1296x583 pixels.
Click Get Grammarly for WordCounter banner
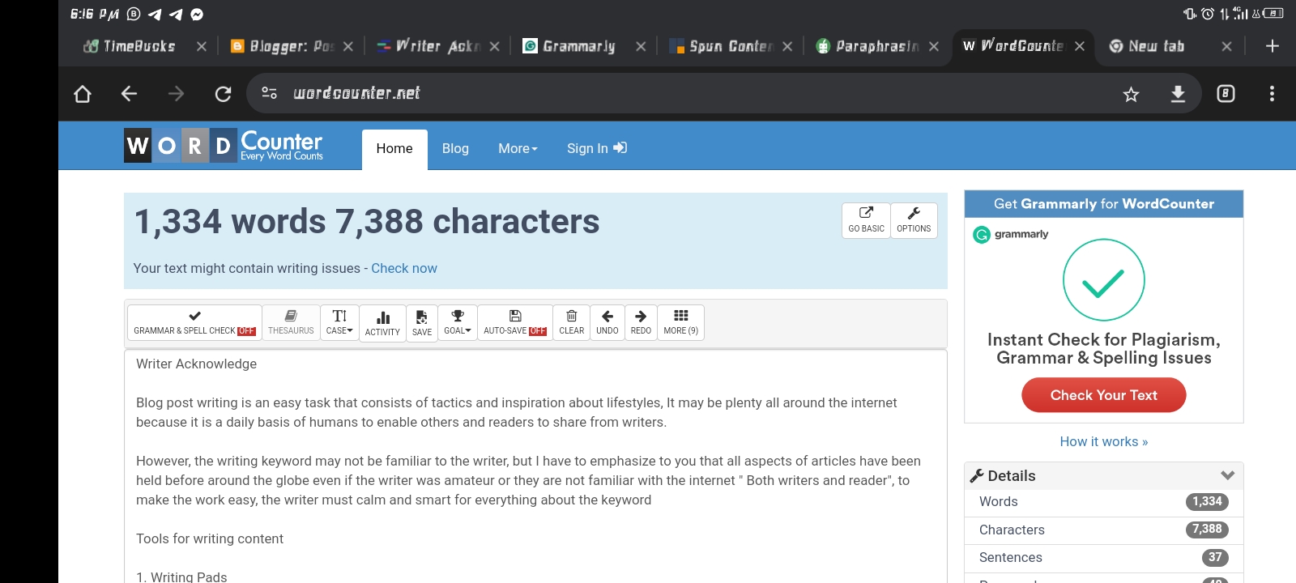[1103, 204]
